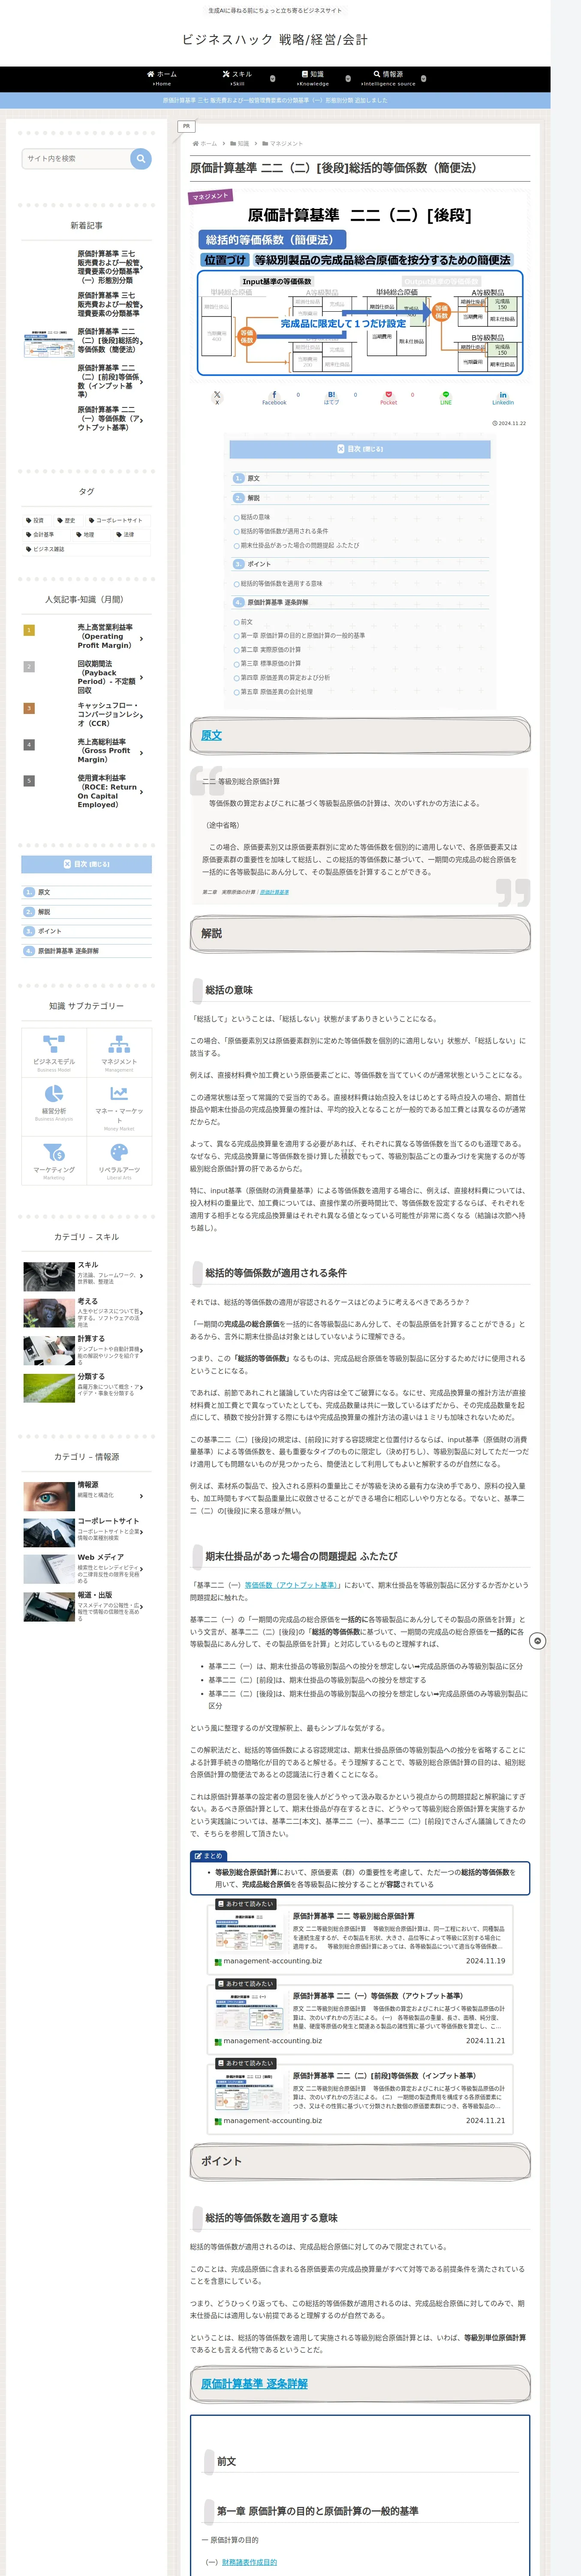Image resolution: width=581 pixels, height=2576 pixels.
Task: Share the article on X
Action: 217,397
